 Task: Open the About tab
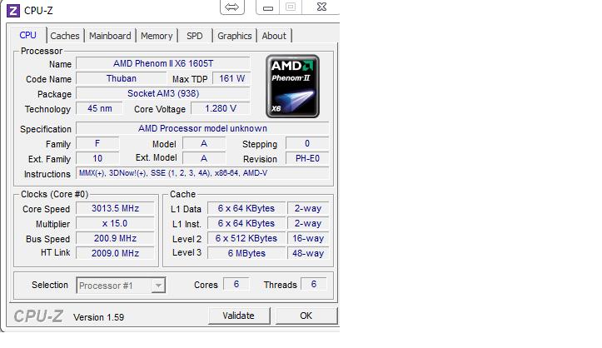pos(274,36)
